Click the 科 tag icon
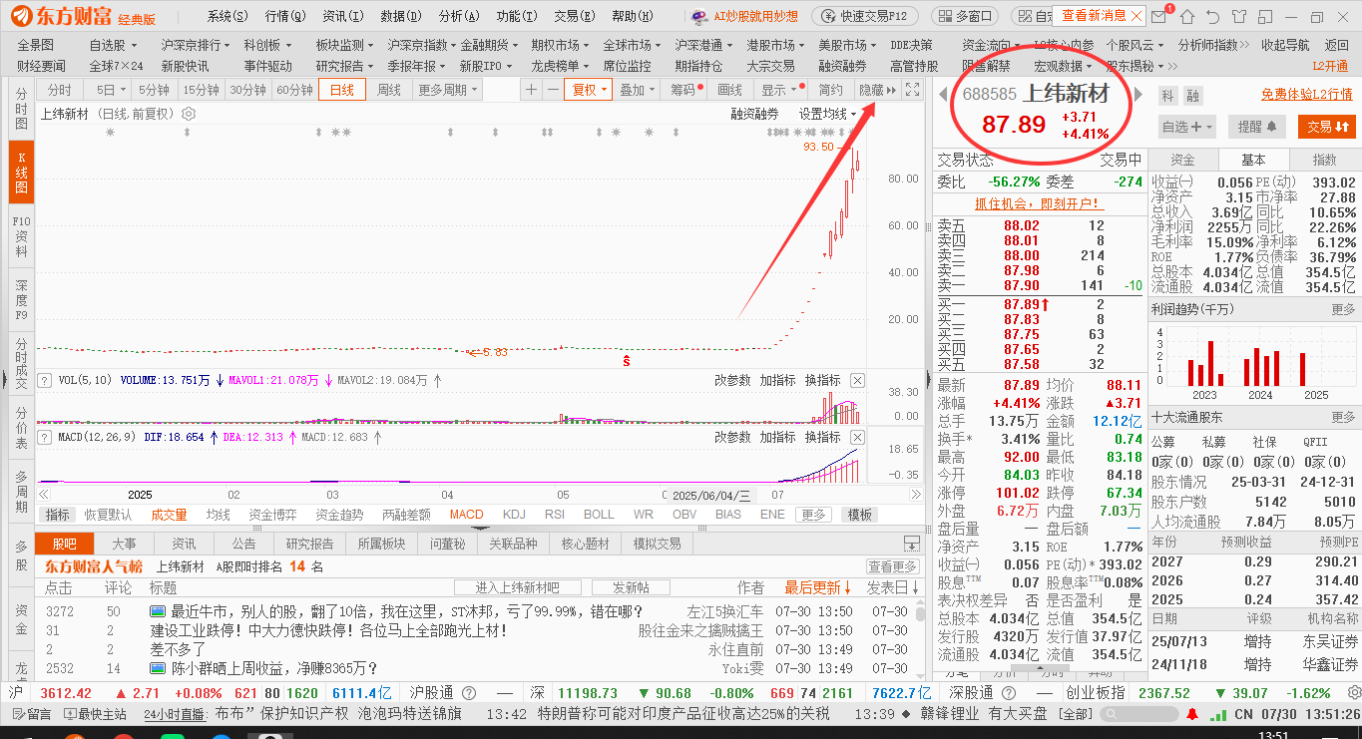 (1167, 95)
